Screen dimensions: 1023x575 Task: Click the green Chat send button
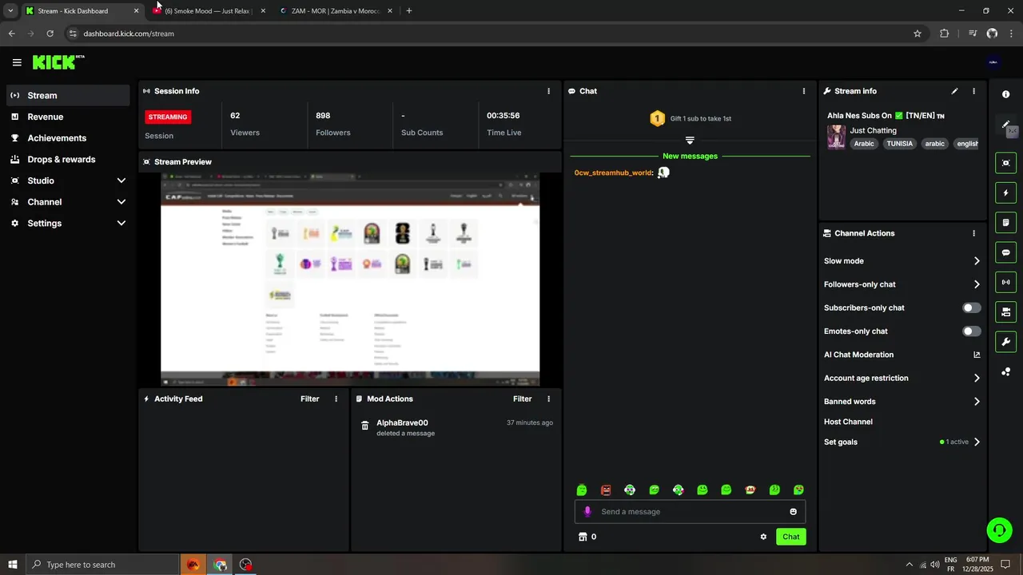790,537
